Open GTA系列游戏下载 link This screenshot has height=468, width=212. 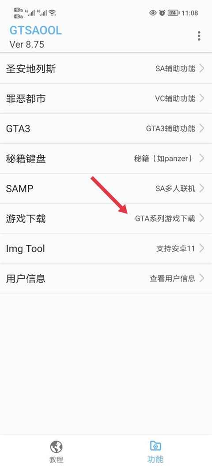[x=165, y=218]
